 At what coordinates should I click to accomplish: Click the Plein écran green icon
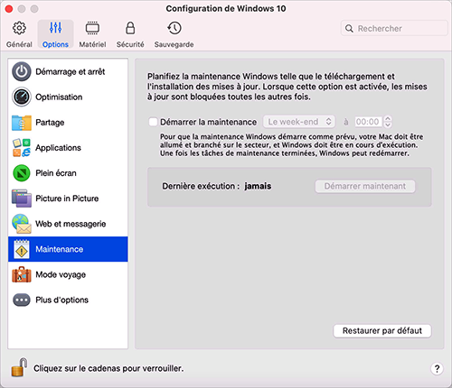(x=22, y=173)
